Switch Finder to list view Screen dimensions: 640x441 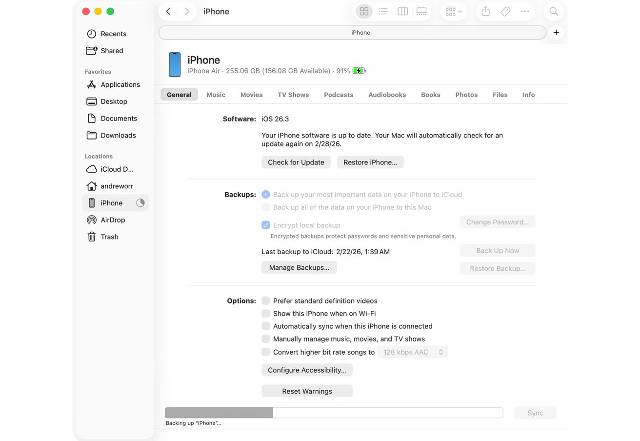click(383, 12)
